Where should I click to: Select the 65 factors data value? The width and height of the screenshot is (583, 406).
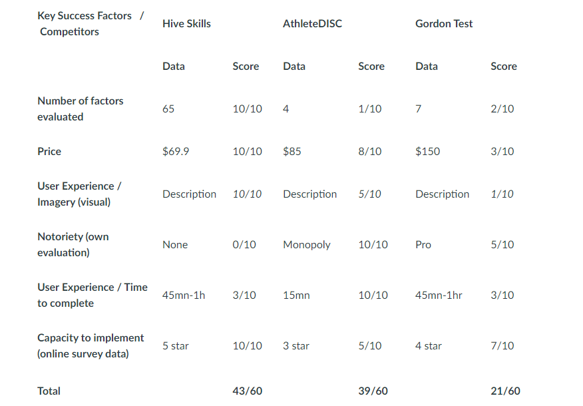point(168,109)
